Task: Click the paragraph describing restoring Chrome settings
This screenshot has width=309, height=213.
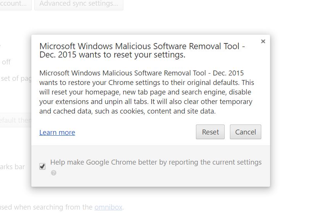Action: click(147, 92)
